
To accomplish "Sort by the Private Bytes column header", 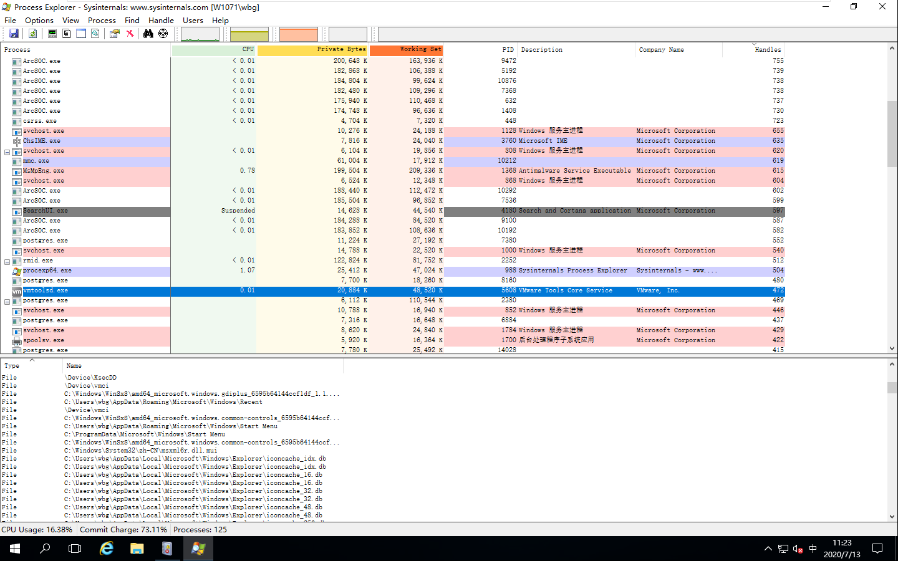I will [x=312, y=50].
